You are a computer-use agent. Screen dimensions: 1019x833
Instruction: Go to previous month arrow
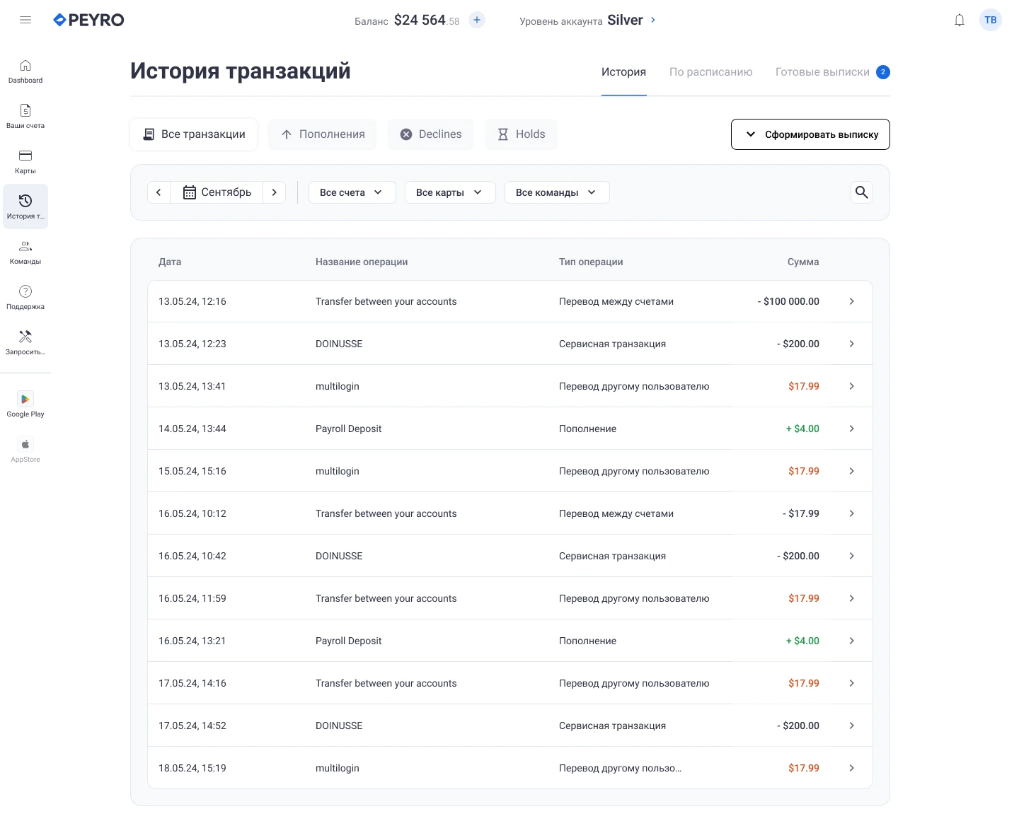[159, 192]
